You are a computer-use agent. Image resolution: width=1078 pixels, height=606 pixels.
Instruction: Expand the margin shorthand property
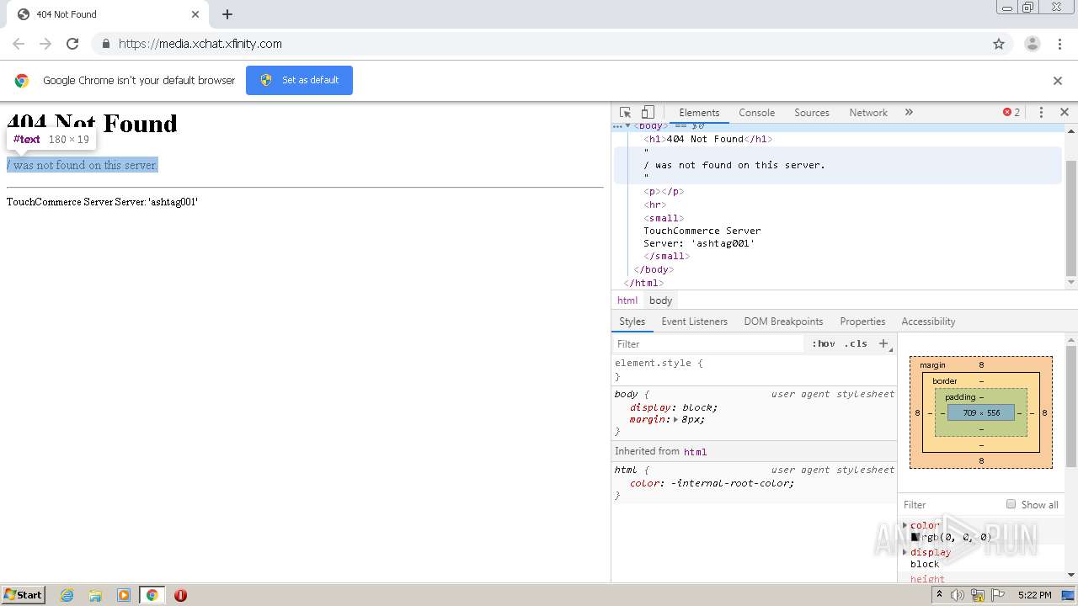(675, 419)
